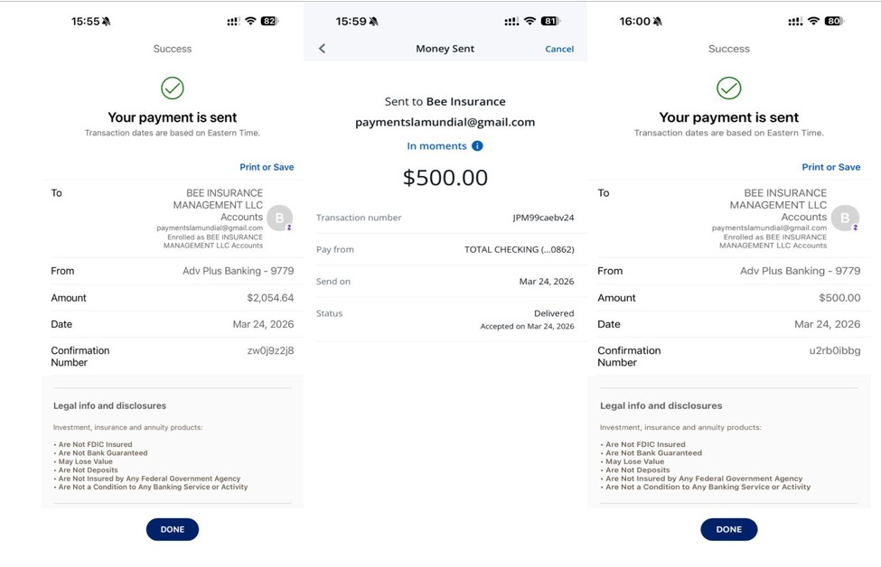The image size is (881, 567).
Task: Tap the paymentslamundial@gmail.com recipient email in Money Sent
Action: [445, 122]
